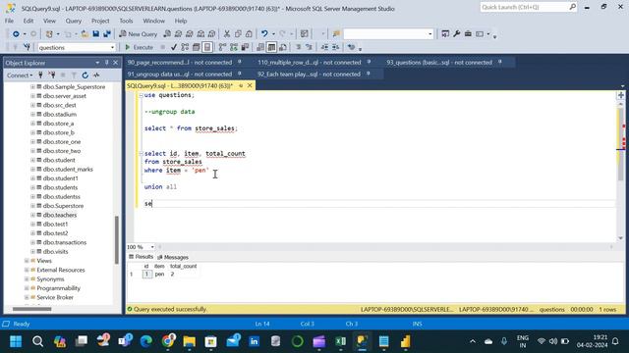Open the File menu
Image resolution: width=629 pixels, height=353 pixels.
tap(9, 21)
